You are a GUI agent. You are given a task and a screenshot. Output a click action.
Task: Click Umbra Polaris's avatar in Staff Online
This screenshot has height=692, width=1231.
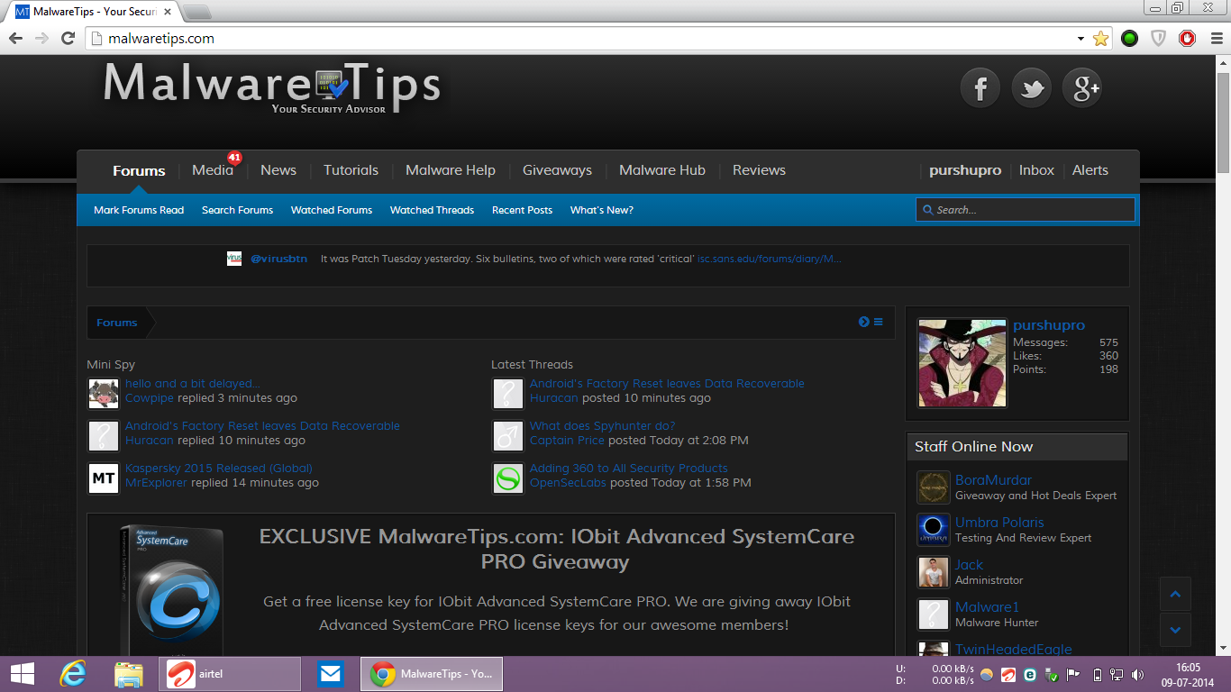(x=934, y=530)
